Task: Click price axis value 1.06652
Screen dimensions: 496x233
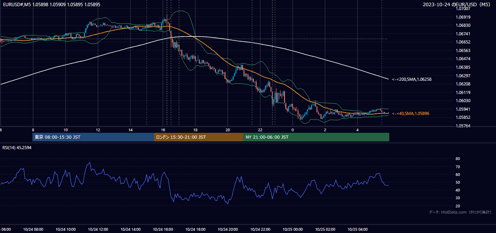Action: click(x=463, y=42)
